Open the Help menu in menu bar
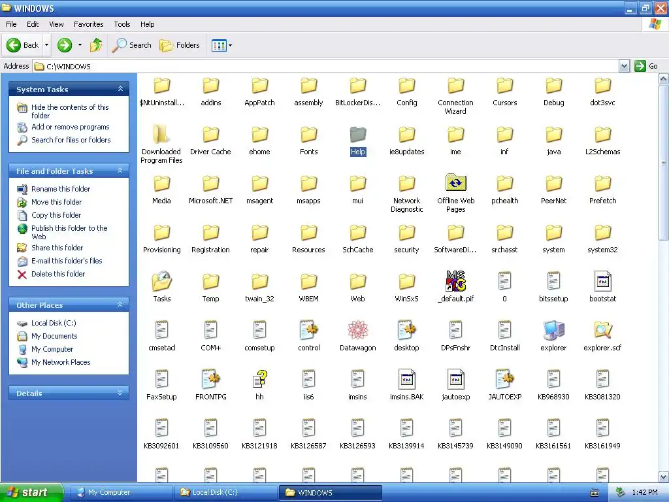 point(147,24)
